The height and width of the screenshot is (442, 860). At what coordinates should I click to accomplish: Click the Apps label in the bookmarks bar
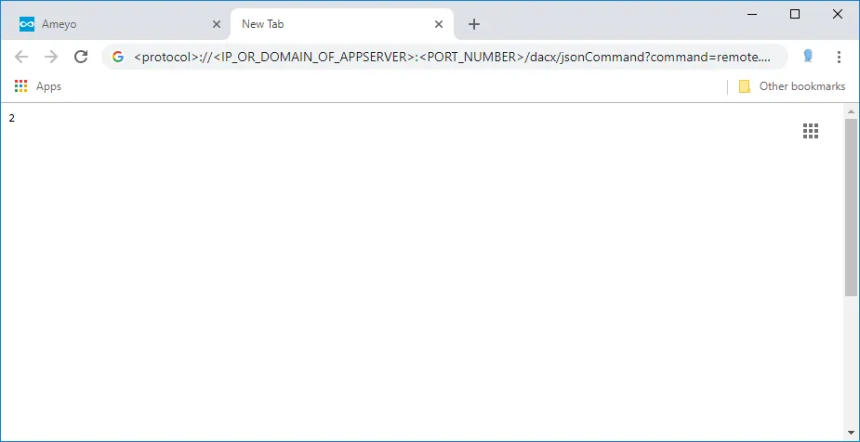tap(49, 86)
